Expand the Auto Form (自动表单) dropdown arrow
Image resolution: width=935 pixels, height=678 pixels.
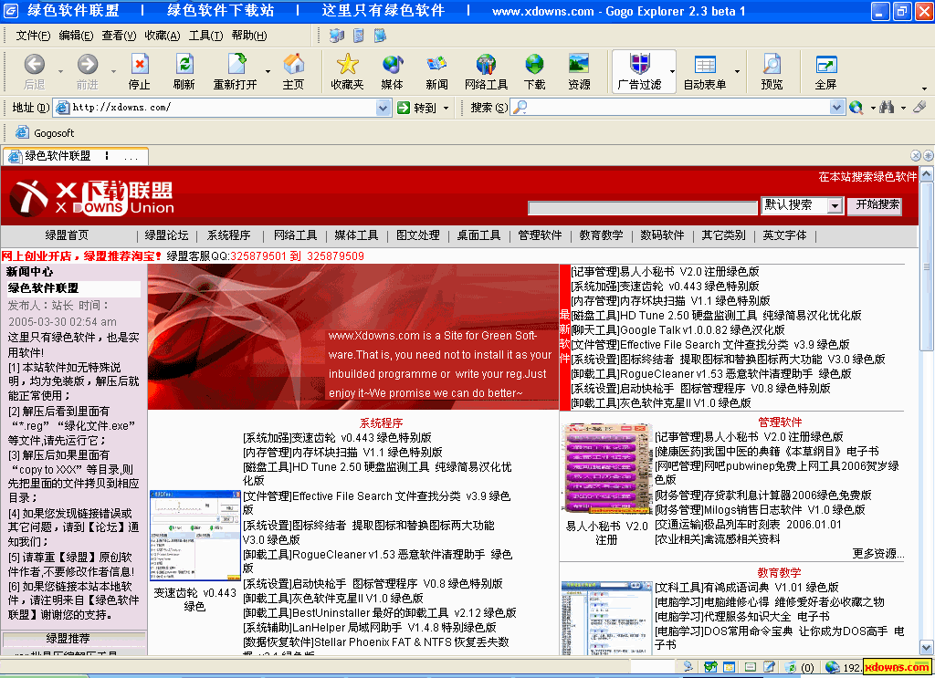click(x=737, y=71)
